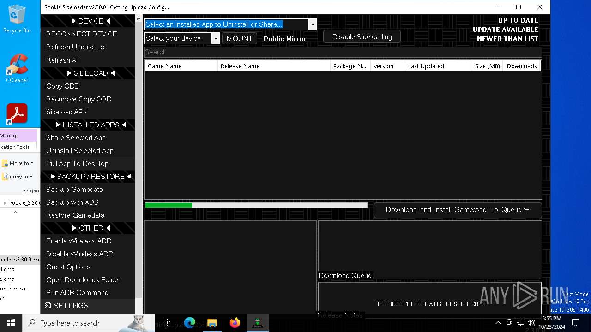This screenshot has height=332, width=591.
Task: Open the installed app selection dropdown
Action: pyautogui.click(x=313, y=24)
